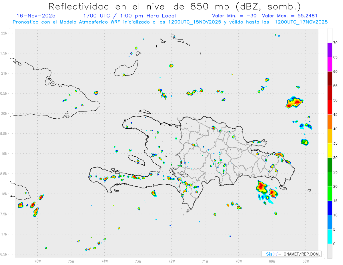
Task: Click the '69W' longitude label
Action: (x=272, y=261)
